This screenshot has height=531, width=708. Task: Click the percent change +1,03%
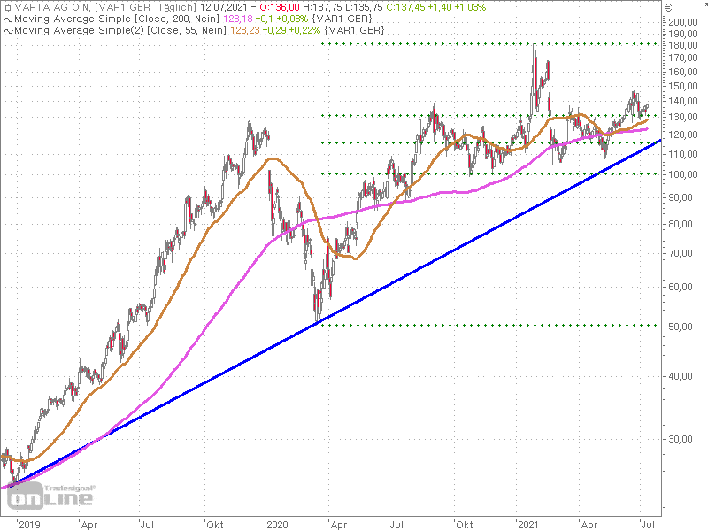(x=470, y=8)
